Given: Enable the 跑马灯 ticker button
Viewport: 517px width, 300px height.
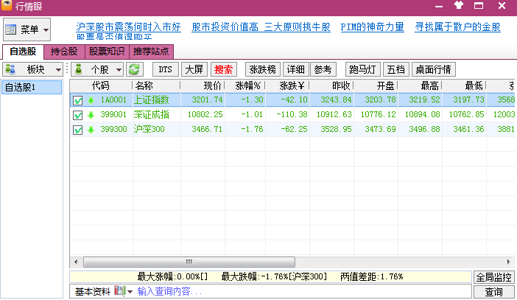Looking at the screenshot, I should coord(362,69).
